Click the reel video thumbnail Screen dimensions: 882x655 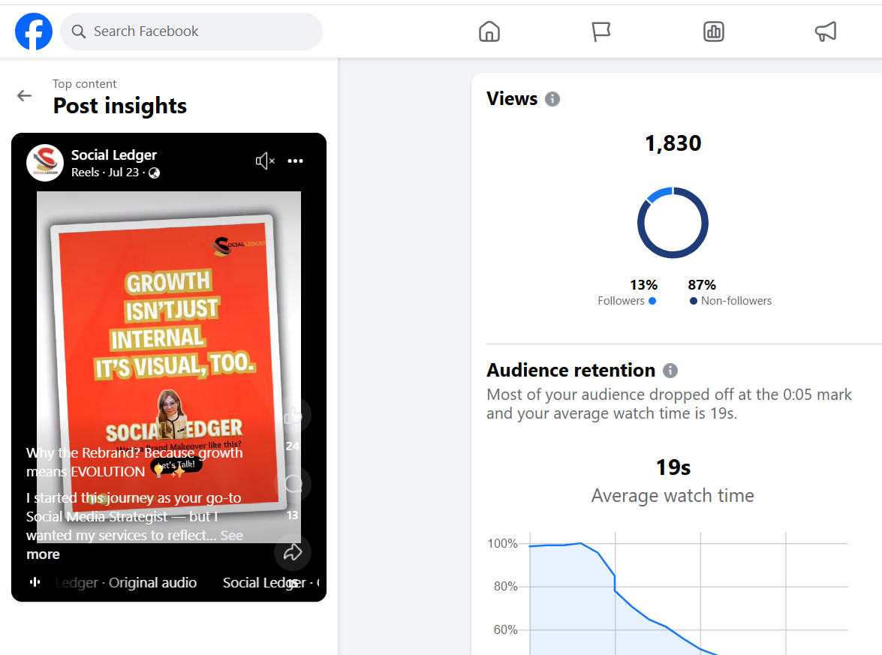(x=169, y=367)
